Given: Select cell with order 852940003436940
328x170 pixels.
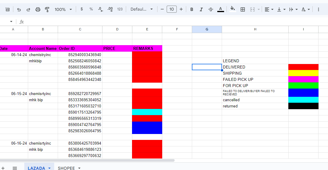Looking at the screenshot, I should [x=80, y=55].
